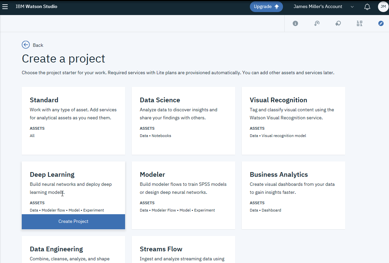389x263 pixels.
Task: Click Deep Learning 'Data • Modeler flow • Model • Experiment'
Action: tap(67, 210)
